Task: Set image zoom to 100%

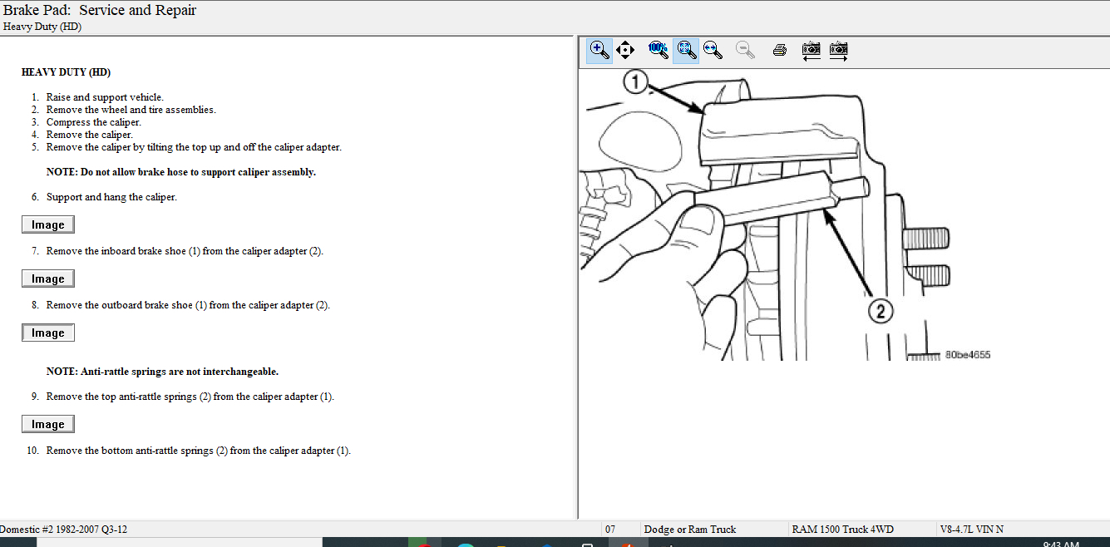Action: tap(659, 50)
